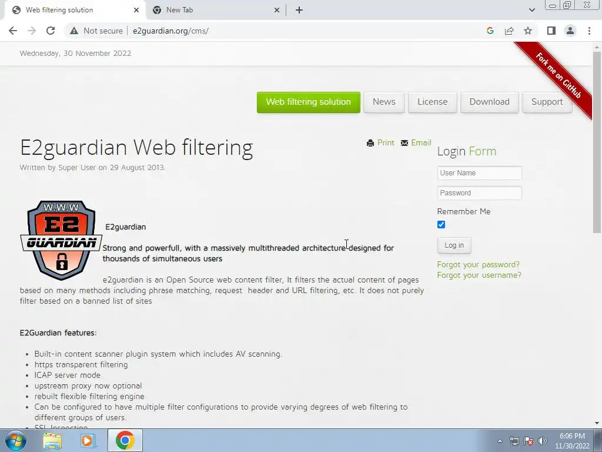Click the "https transparent filtering" list item
Viewport: 602px width, 452px height.
tap(81, 364)
